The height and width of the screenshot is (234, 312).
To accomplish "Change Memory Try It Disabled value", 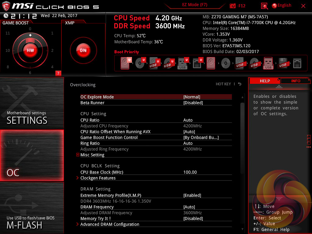I will coord(193,218).
